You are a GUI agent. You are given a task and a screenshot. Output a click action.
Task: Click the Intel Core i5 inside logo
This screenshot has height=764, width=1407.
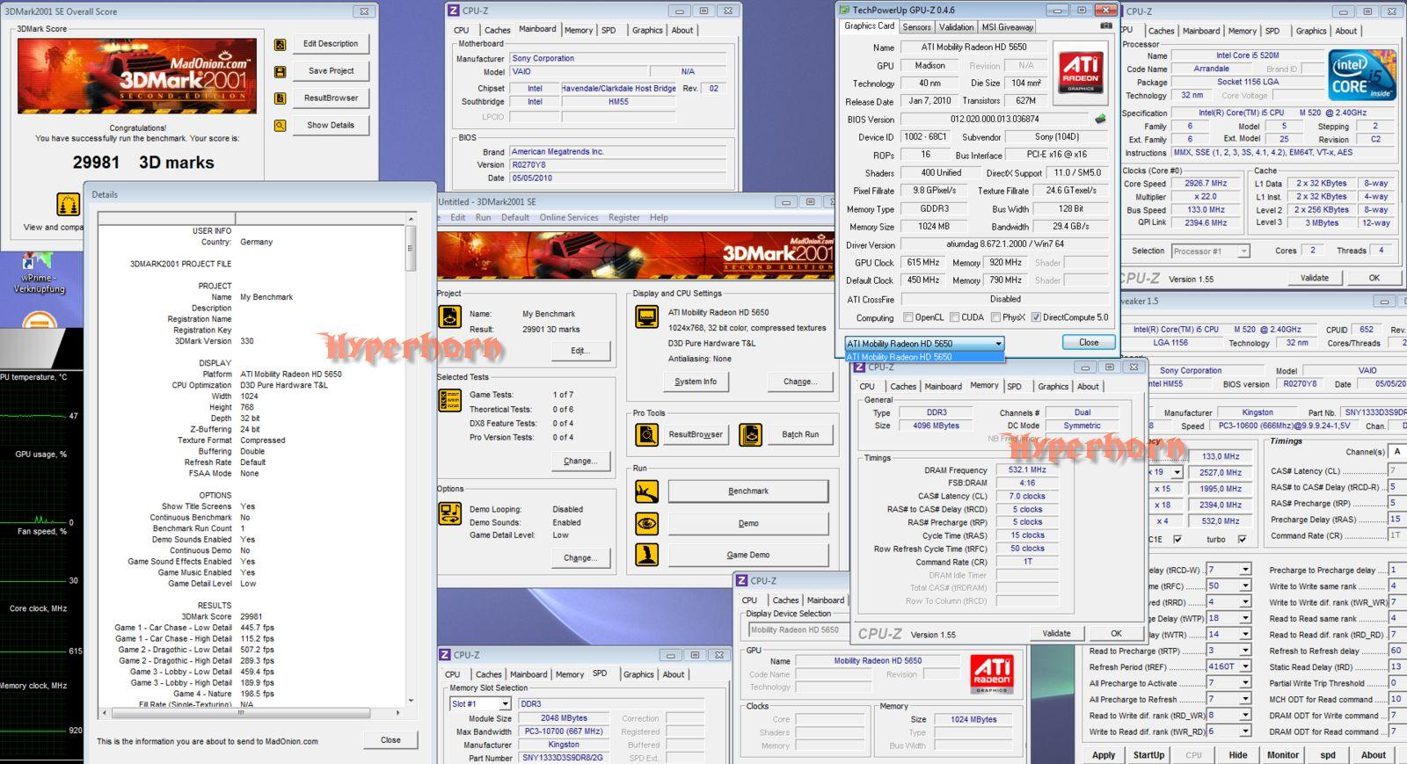coord(1361,75)
